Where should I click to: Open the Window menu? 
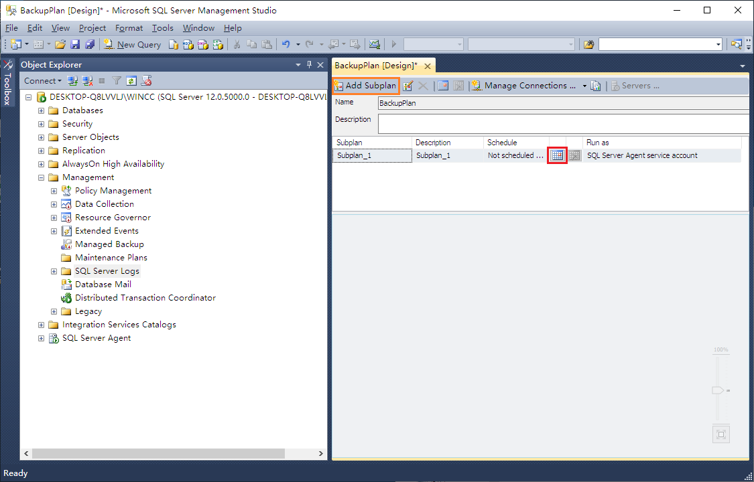(198, 28)
